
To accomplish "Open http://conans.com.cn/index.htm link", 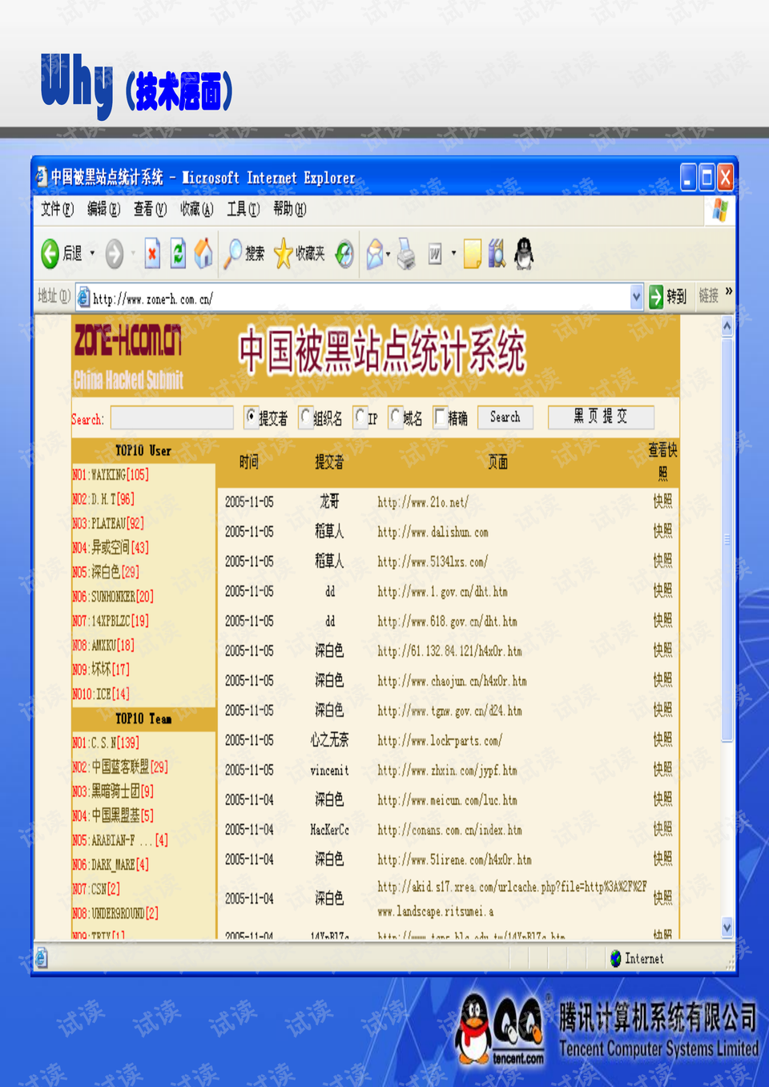I will [x=449, y=830].
